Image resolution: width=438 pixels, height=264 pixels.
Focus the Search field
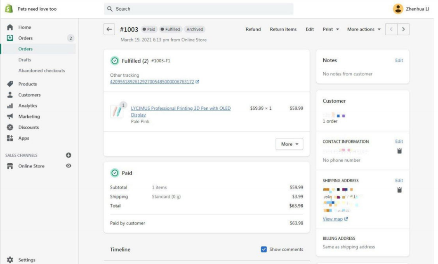tap(198, 9)
